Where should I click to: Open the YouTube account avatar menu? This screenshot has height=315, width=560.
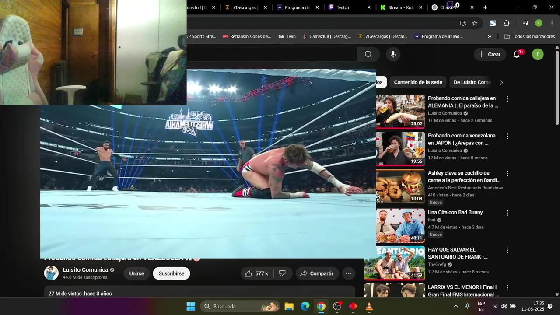click(538, 54)
